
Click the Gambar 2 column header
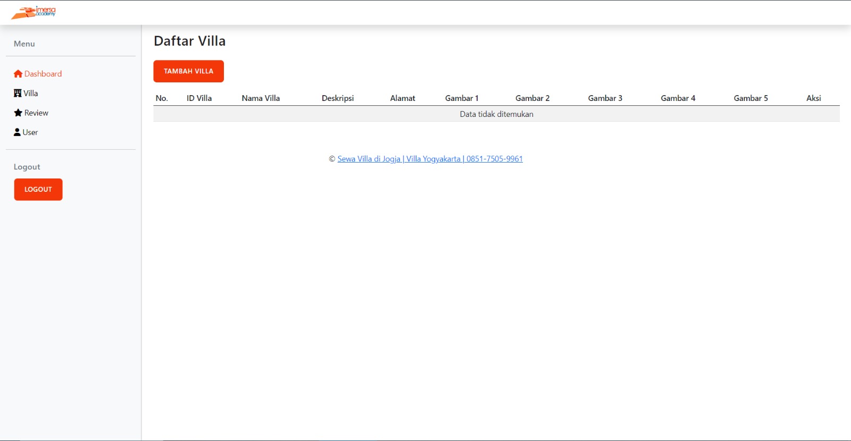pos(532,98)
